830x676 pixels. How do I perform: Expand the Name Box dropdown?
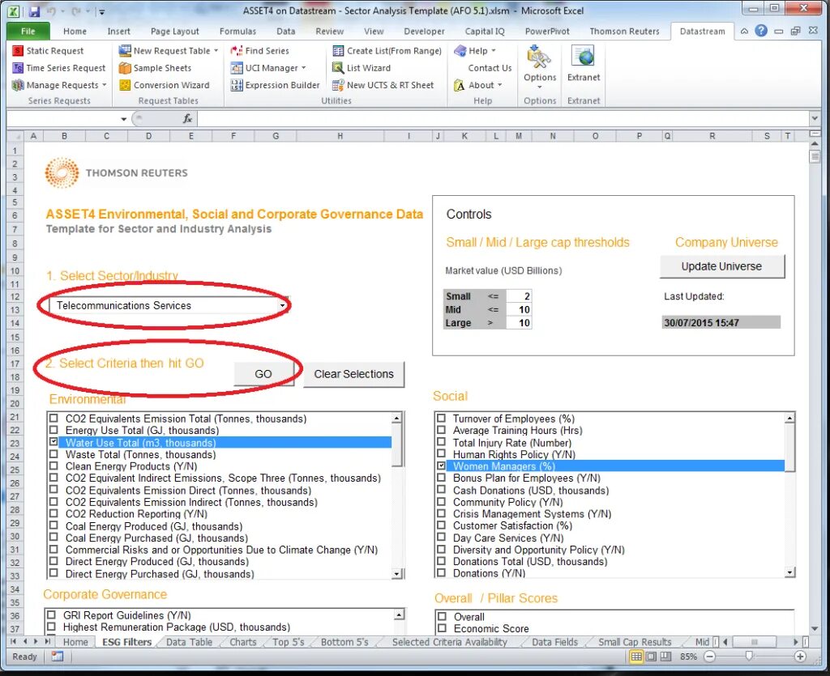[123, 119]
